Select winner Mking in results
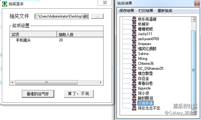The height and width of the screenshot is (120, 201). point(143,58)
